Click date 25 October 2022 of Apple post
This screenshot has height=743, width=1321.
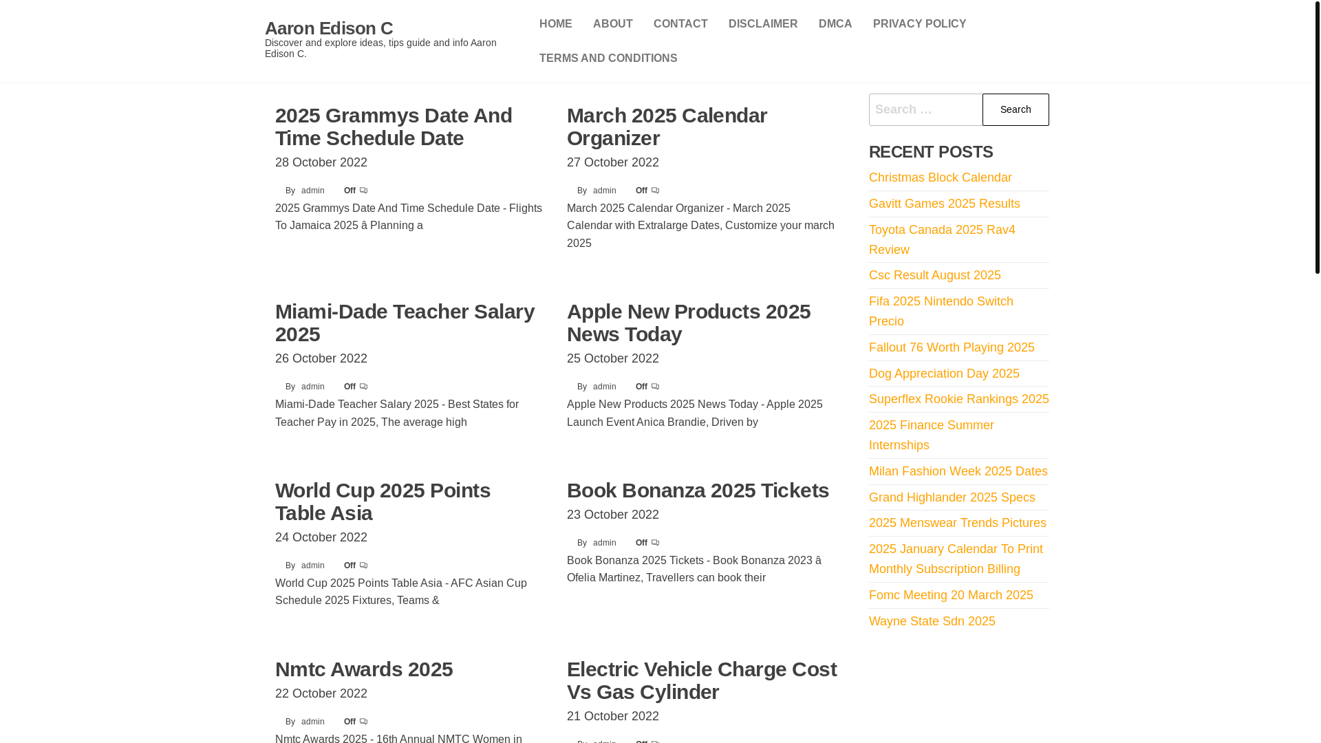(x=613, y=358)
